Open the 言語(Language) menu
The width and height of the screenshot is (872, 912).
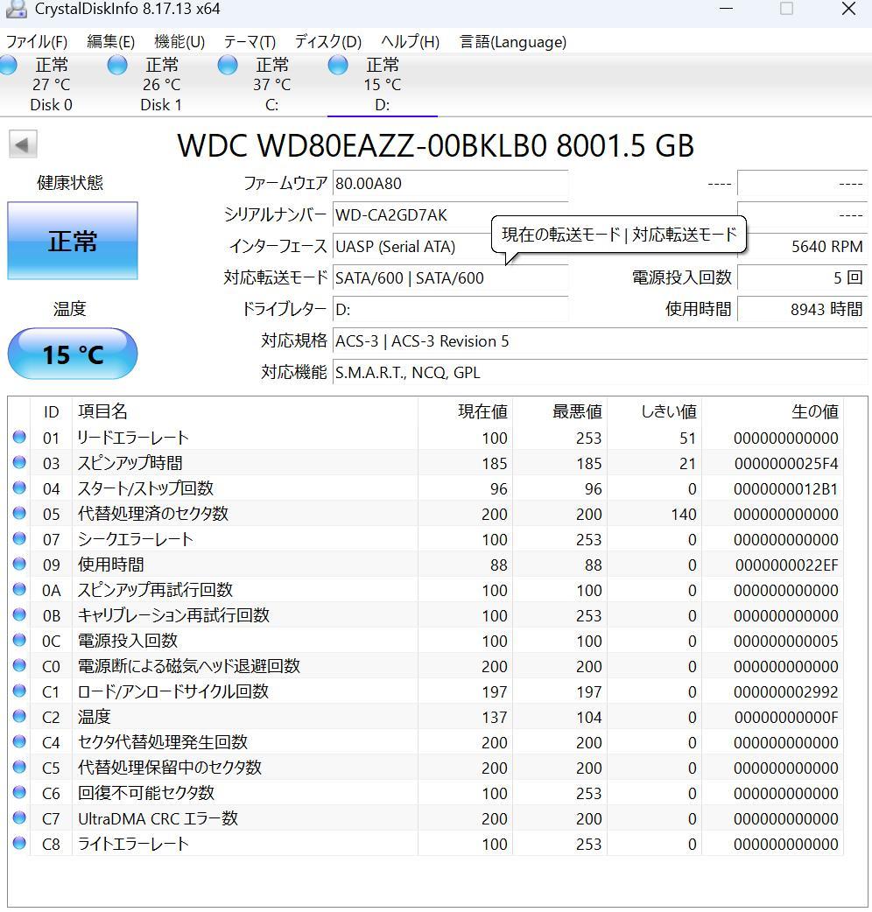pos(513,41)
